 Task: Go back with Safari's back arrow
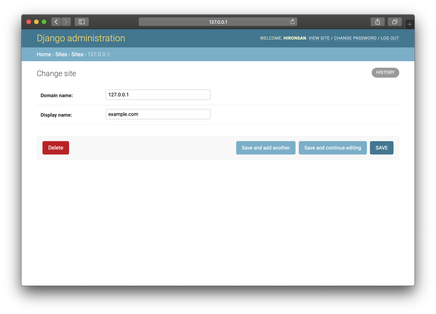tap(56, 22)
